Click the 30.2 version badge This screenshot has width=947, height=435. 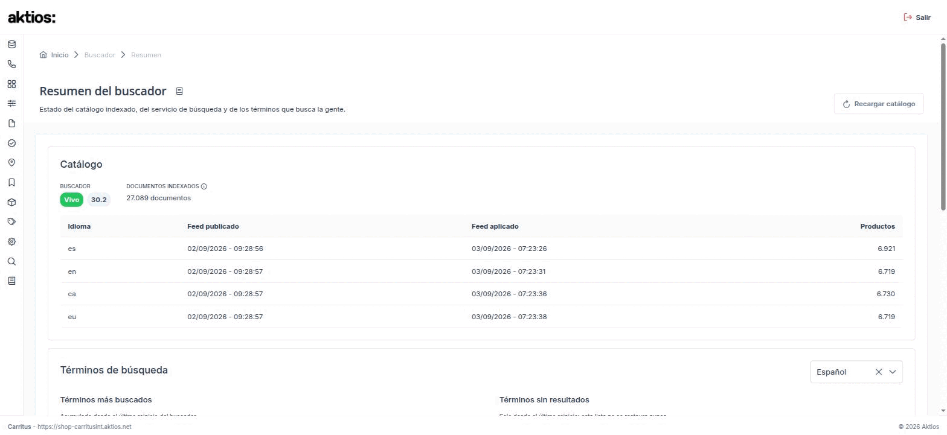pyautogui.click(x=98, y=200)
